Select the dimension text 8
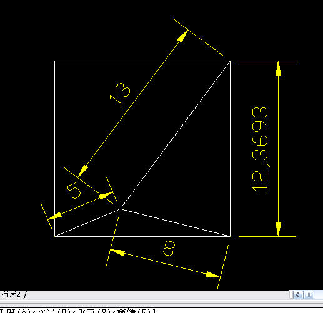Screen dimensions: 323x313 [x=169, y=248]
